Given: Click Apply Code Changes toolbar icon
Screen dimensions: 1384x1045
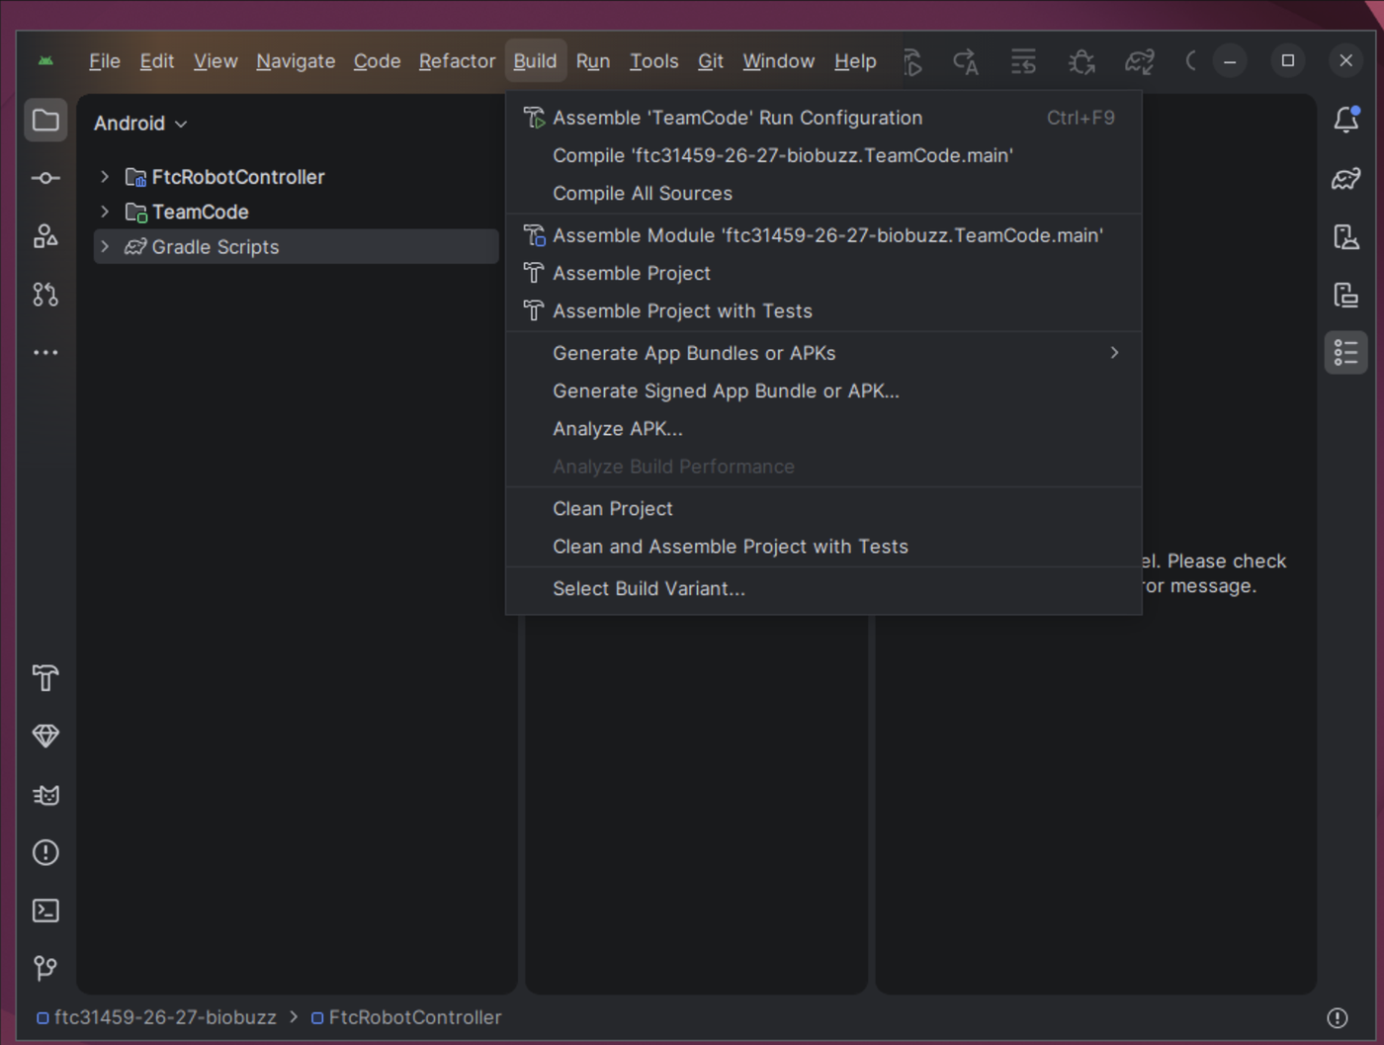Looking at the screenshot, I should (x=966, y=62).
